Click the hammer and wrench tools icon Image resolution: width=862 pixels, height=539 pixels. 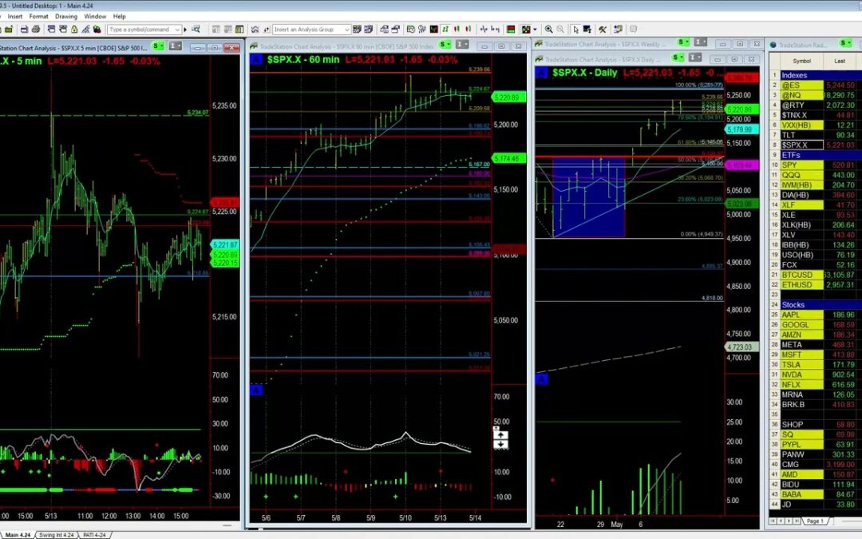603,30
